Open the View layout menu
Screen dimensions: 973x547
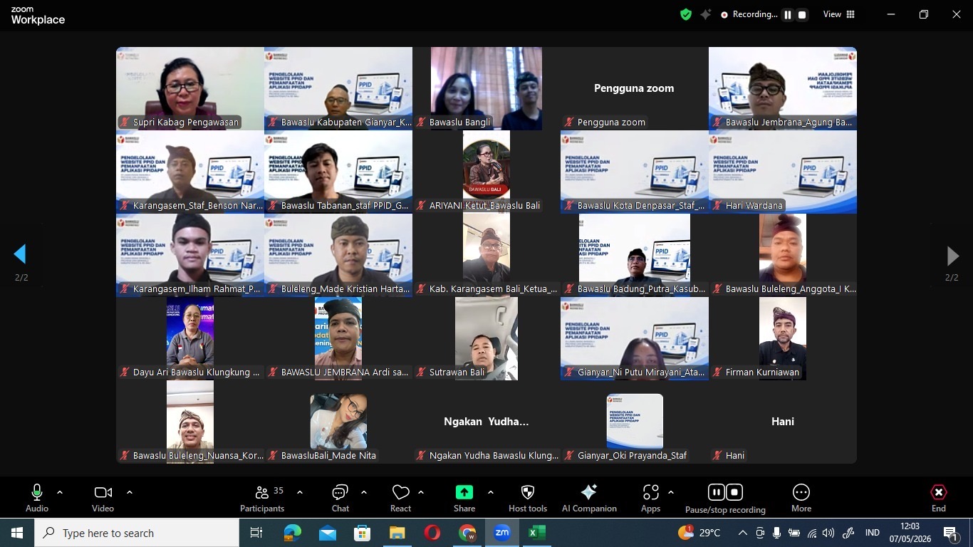(x=839, y=14)
